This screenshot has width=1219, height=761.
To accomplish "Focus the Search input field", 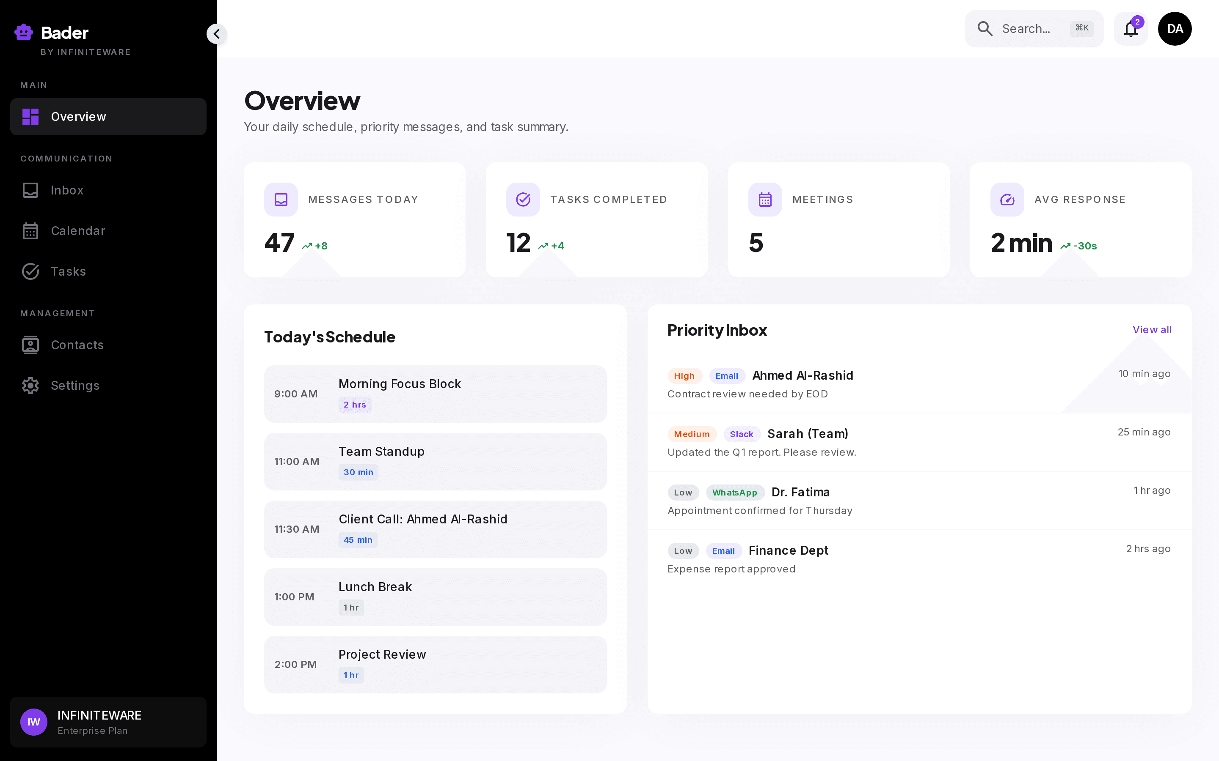I will 1034,29.
